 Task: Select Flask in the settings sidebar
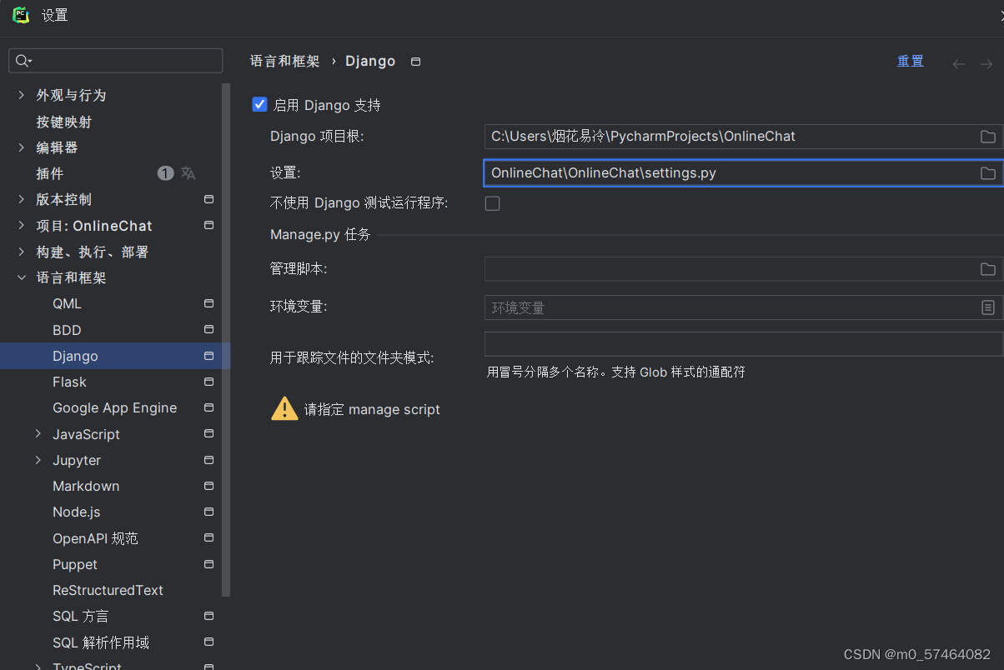tap(69, 382)
